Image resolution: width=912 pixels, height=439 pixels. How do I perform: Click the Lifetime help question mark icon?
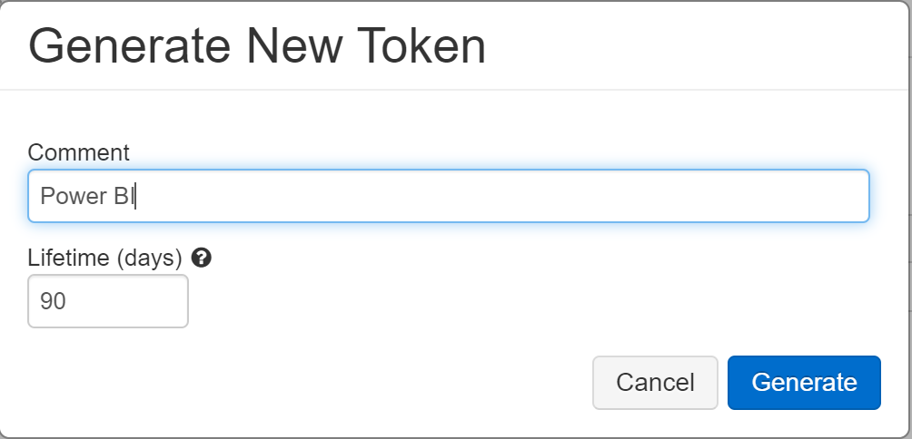(201, 258)
